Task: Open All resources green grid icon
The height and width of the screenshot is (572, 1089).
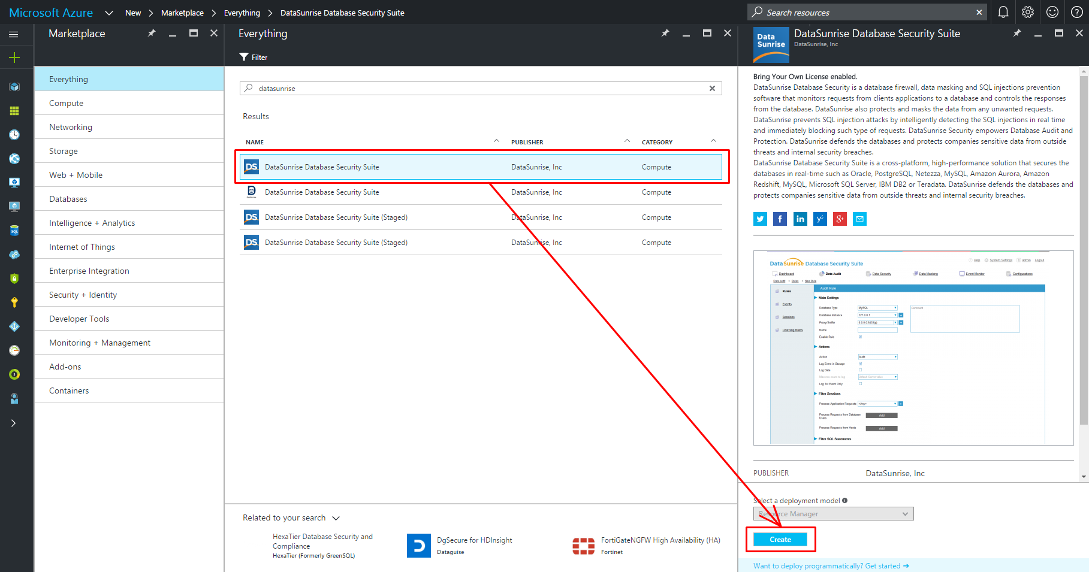Action: point(14,111)
